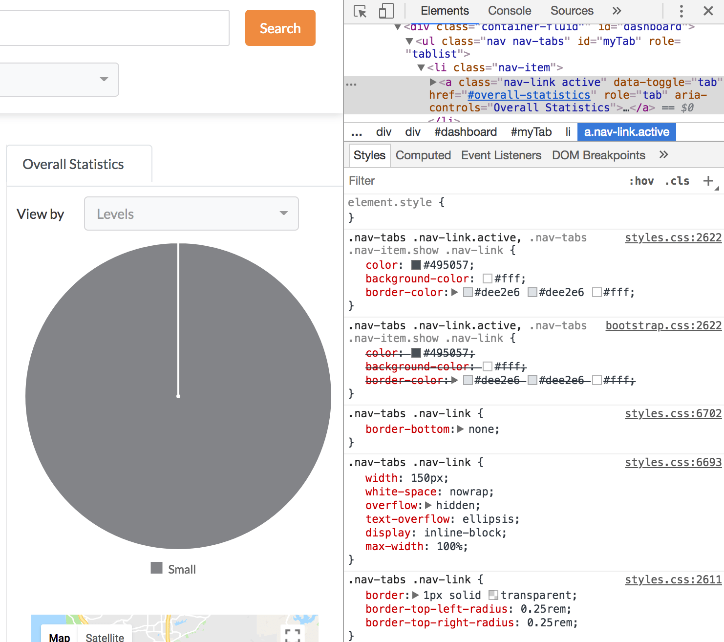Edit the white-space nowrap value
The height and width of the screenshot is (642, 724).
click(x=468, y=492)
